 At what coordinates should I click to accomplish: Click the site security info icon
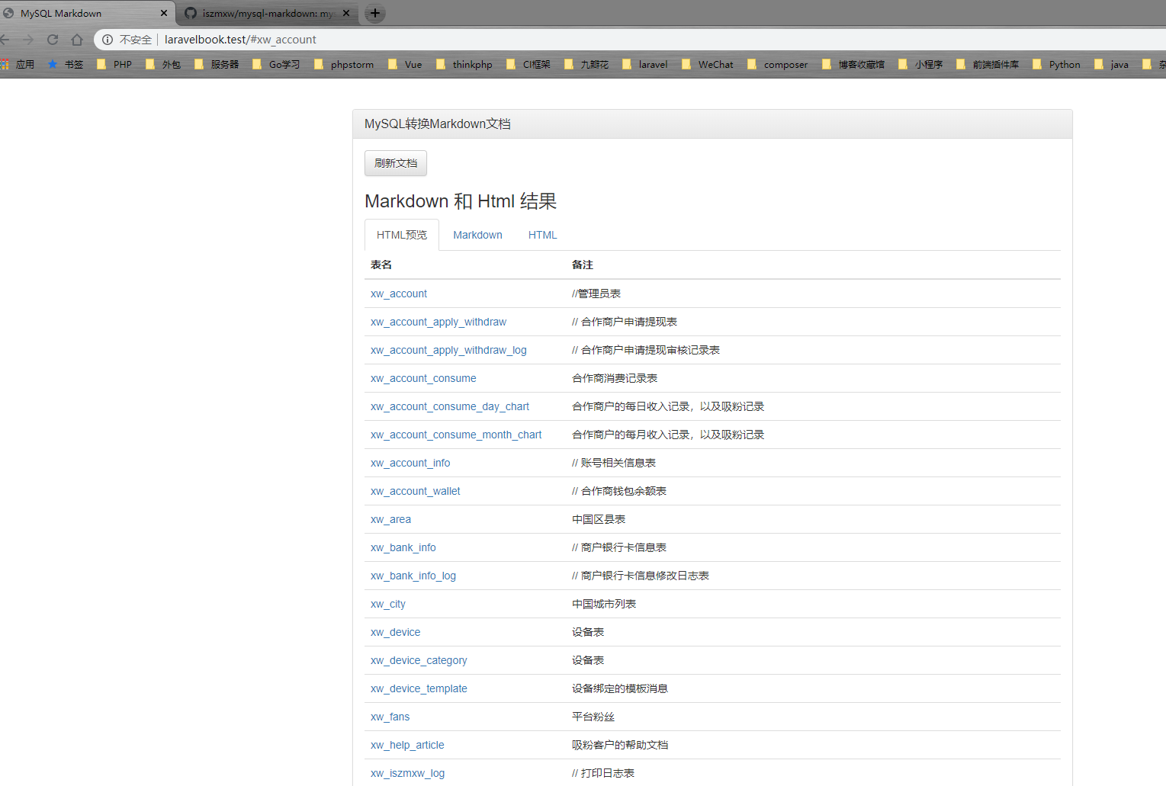point(108,40)
